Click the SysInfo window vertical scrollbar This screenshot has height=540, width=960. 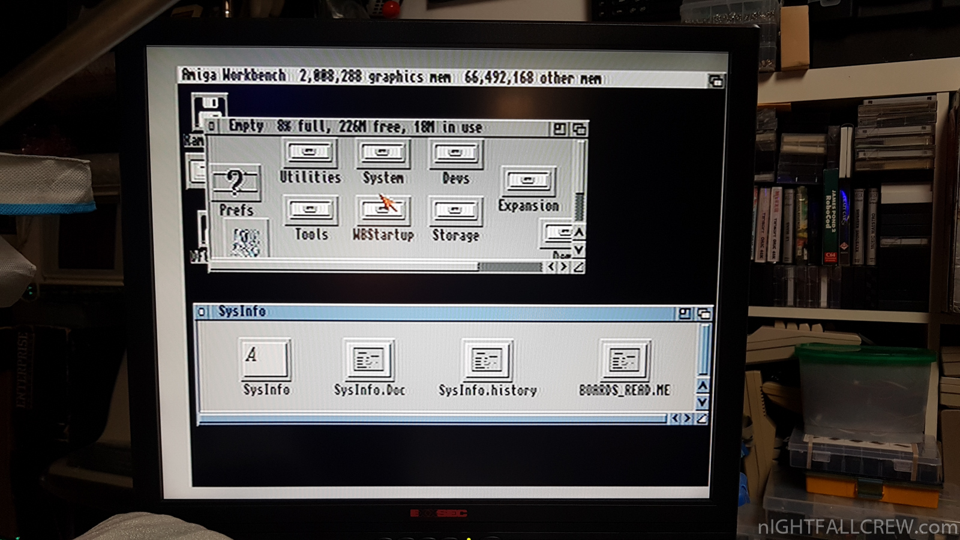pyautogui.click(x=704, y=350)
